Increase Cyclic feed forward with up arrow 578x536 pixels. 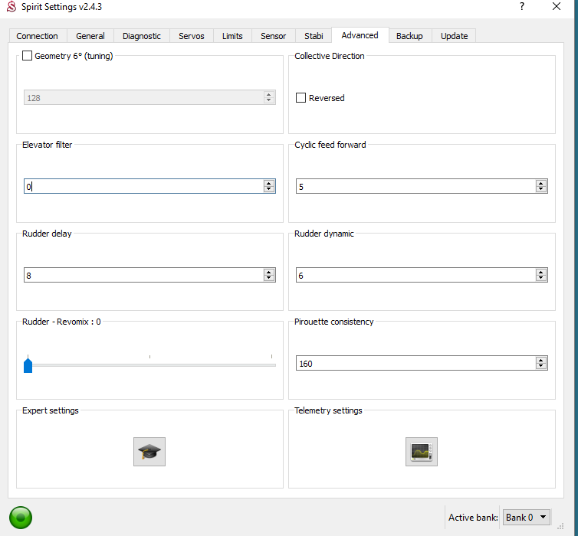[541, 184]
